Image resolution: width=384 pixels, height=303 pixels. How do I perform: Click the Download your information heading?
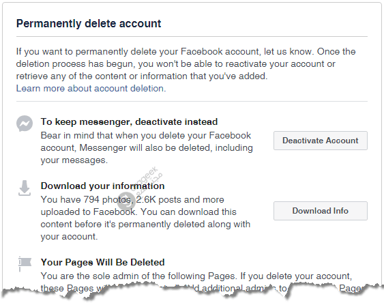pyautogui.click(x=102, y=186)
